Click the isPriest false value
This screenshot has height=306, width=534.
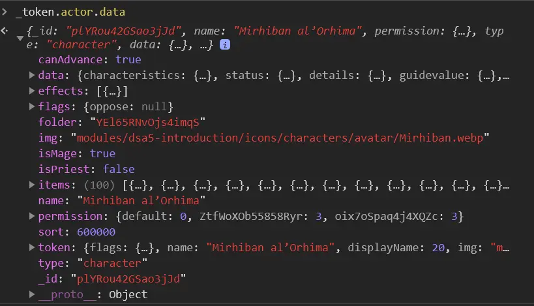pos(119,170)
